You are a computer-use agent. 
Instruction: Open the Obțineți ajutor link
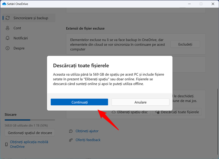[87, 131]
